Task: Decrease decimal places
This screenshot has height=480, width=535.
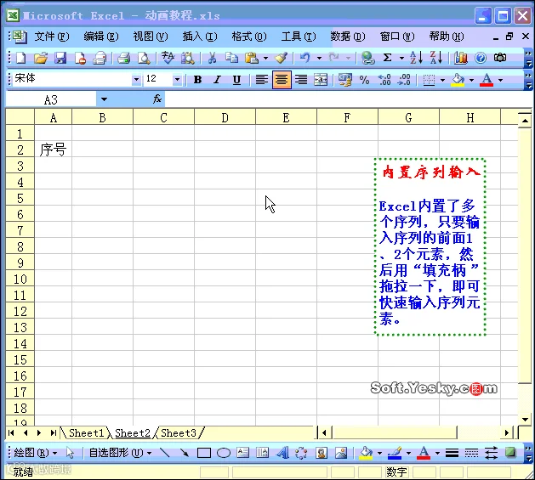Action: click(x=404, y=80)
